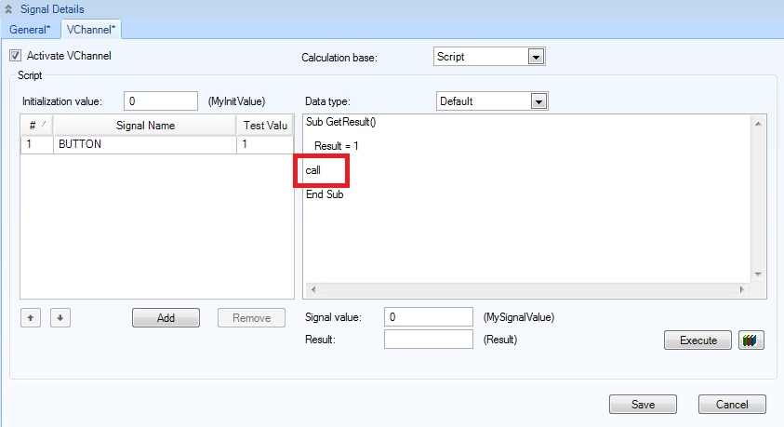Click the Result output field
784x427 pixels.
pyautogui.click(x=428, y=340)
